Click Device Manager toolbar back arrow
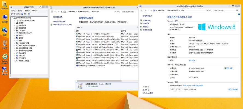Viewport: 243px width, 109px height. point(12,14)
